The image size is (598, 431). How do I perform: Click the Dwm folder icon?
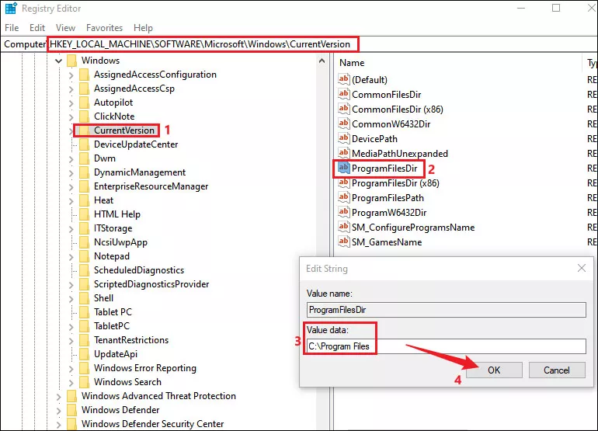click(x=85, y=158)
